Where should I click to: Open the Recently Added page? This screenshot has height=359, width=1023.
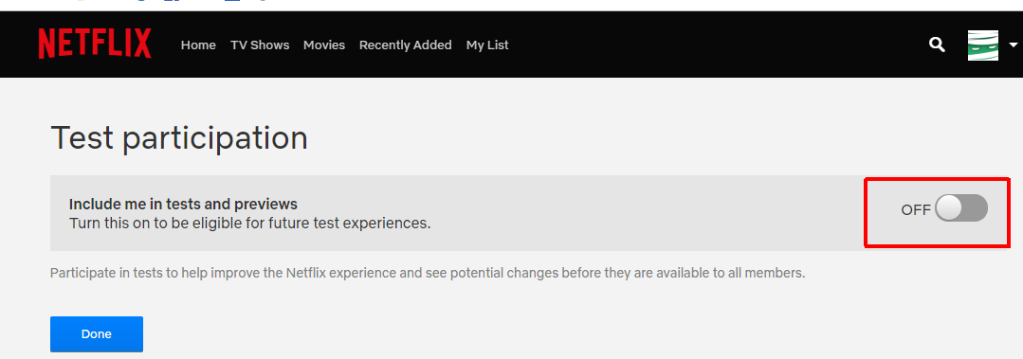[x=405, y=45]
